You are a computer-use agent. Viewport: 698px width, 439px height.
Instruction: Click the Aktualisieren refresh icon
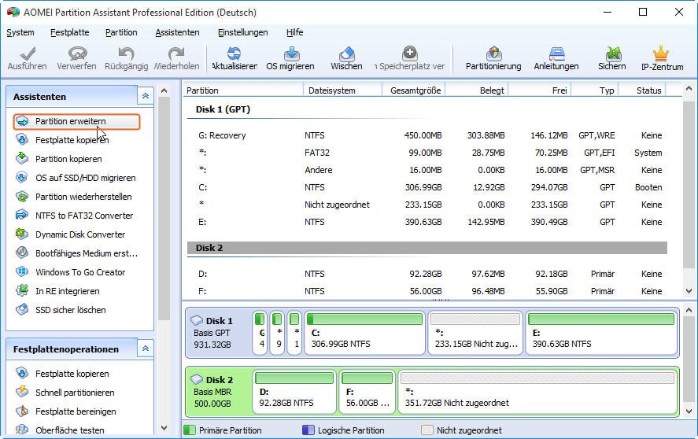tap(234, 54)
